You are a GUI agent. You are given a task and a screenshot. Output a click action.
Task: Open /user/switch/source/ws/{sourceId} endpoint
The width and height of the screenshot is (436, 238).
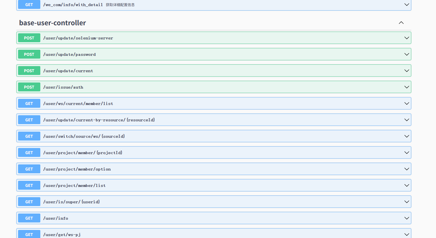click(84, 136)
